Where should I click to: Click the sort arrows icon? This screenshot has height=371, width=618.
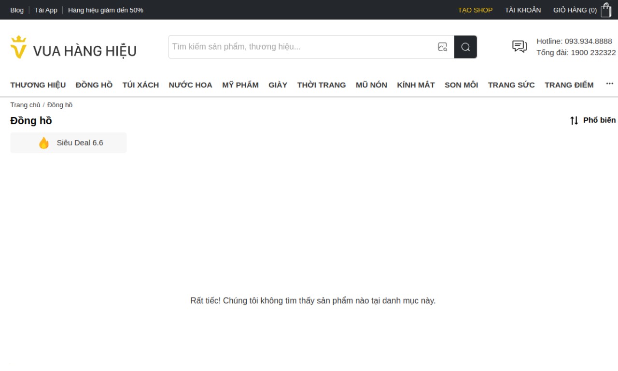coord(574,120)
